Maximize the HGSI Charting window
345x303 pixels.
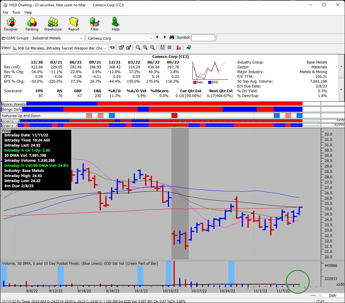pyautogui.click(x=324, y=5)
